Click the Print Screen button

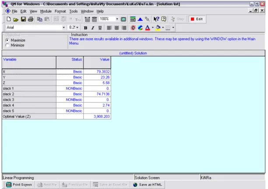pyautogui.click(x=19, y=185)
